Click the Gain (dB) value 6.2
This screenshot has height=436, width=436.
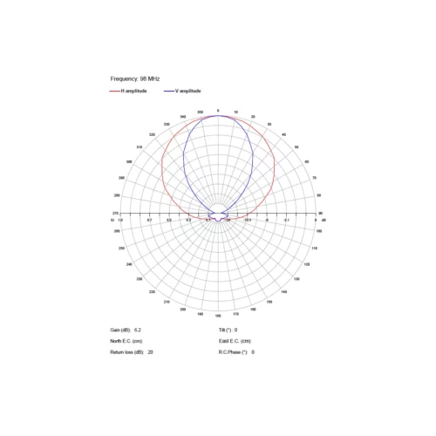tap(138, 330)
